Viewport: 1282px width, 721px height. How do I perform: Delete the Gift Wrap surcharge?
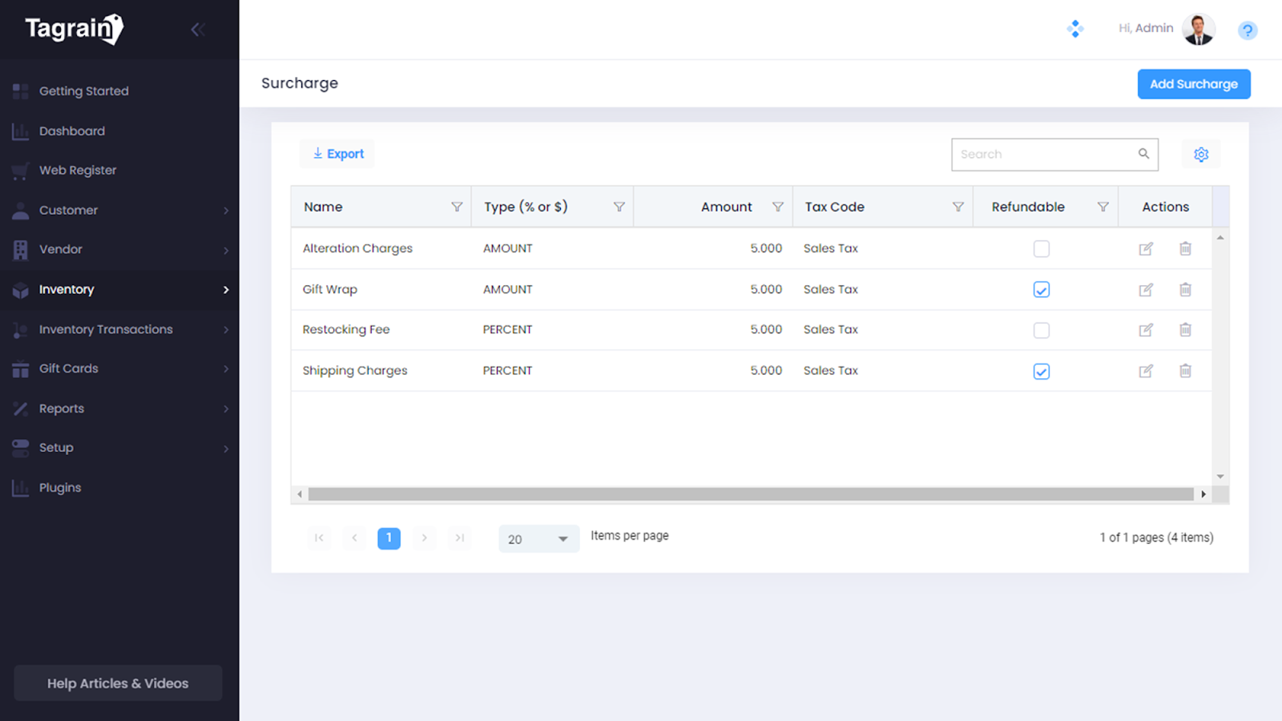click(1185, 290)
